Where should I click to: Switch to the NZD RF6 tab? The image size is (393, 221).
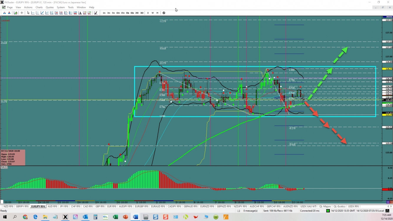point(8,207)
